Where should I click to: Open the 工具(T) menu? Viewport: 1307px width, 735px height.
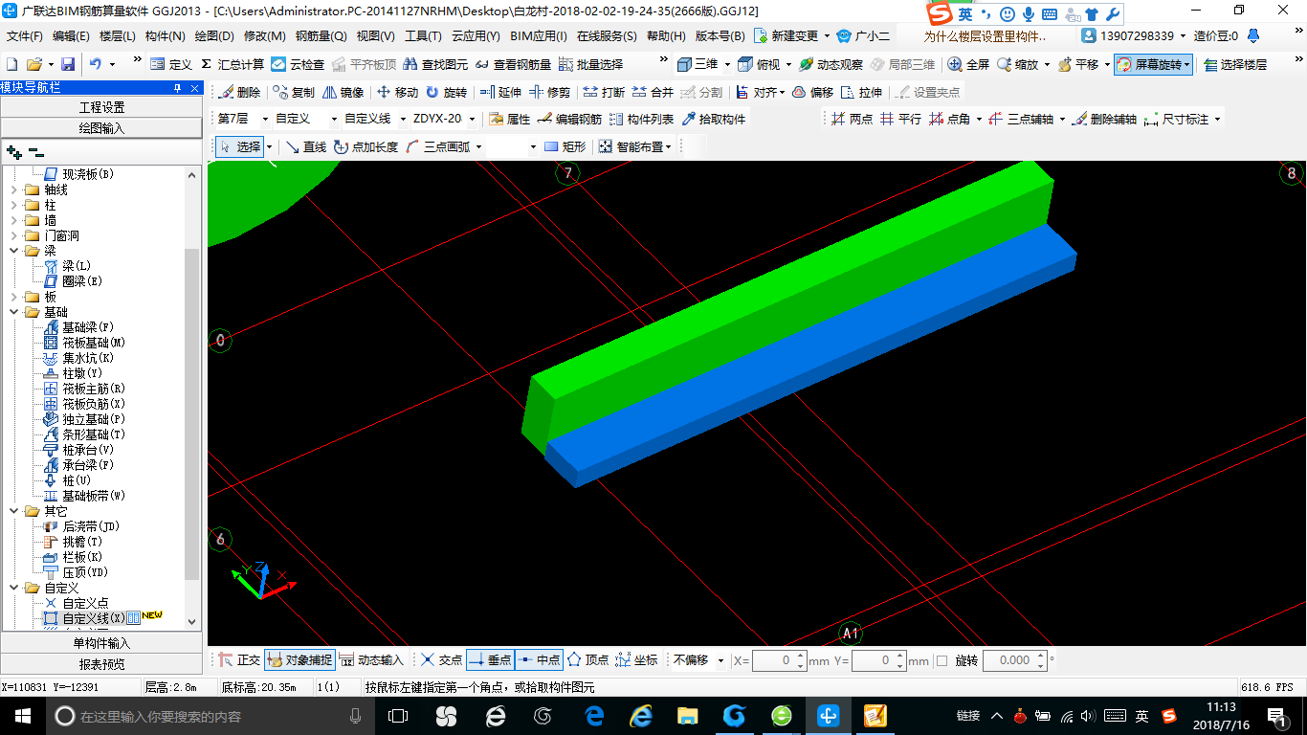click(x=423, y=36)
